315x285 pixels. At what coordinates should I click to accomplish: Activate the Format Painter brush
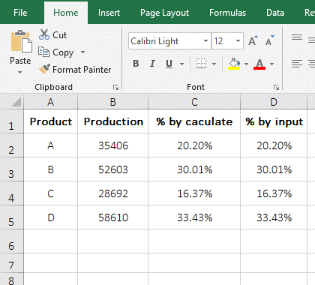pos(44,69)
